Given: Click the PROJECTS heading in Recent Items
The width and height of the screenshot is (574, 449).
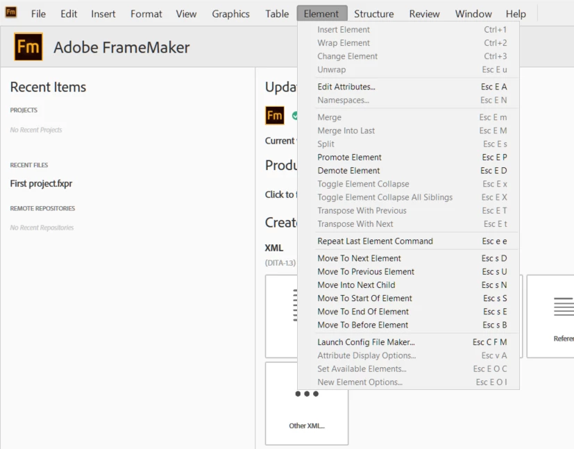Looking at the screenshot, I should (24, 110).
